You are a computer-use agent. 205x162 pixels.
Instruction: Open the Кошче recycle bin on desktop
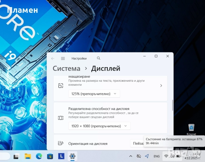[x=191, y=129]
